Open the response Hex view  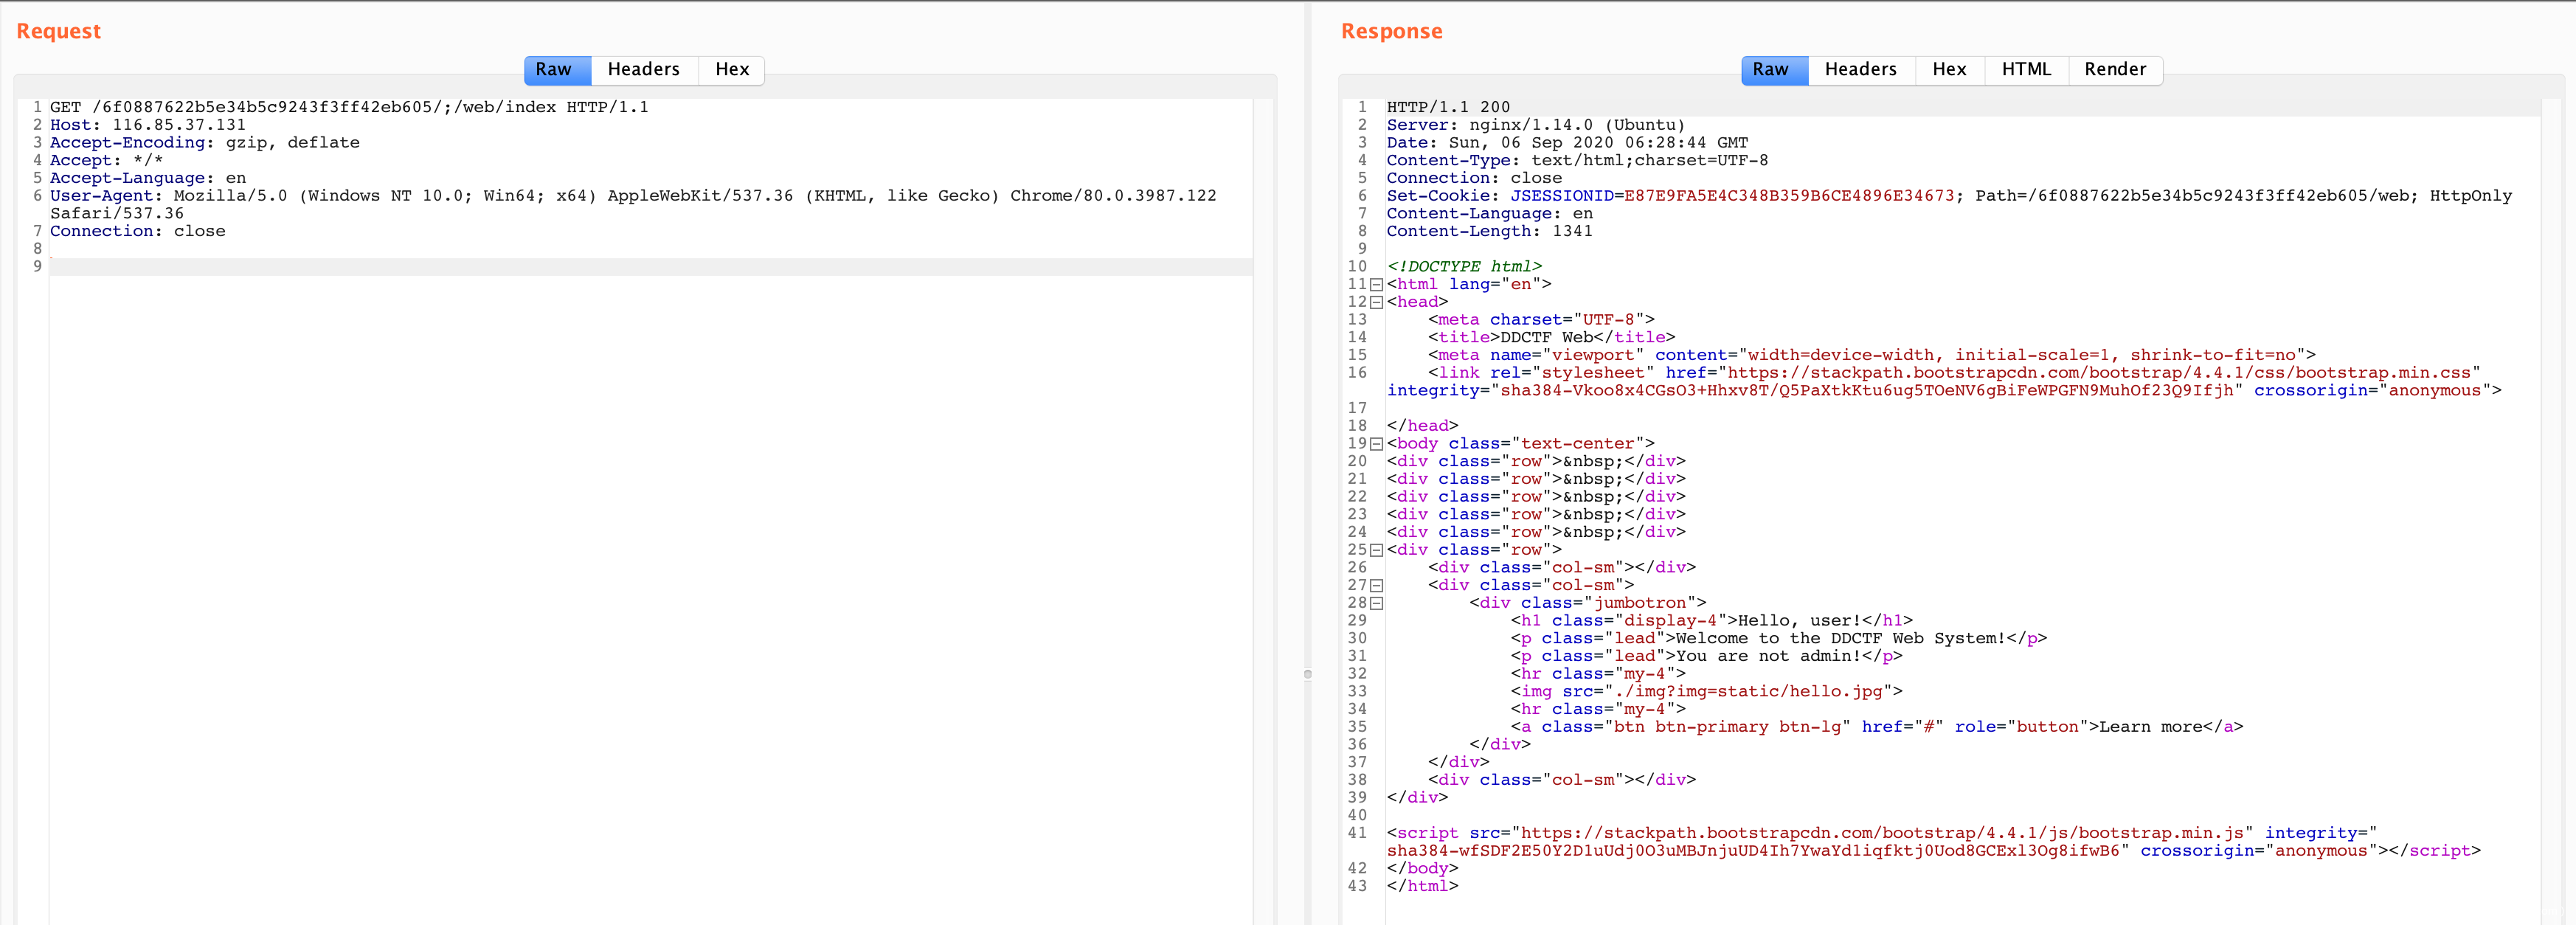[1948, 69]
